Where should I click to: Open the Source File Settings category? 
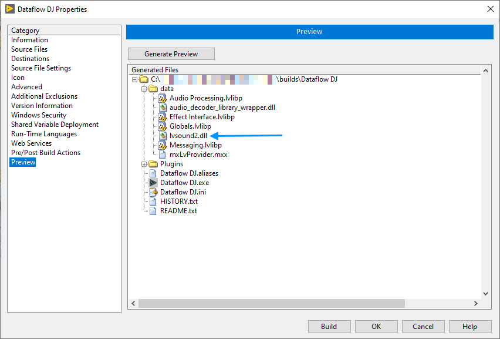click(41, 68)
